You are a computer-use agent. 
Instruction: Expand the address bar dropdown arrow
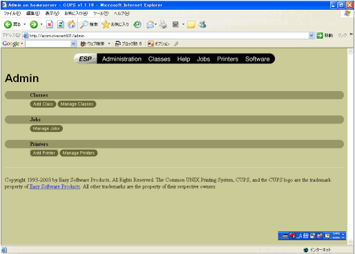point(311,35)
